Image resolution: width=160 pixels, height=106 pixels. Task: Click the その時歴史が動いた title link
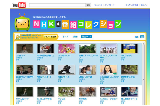tap(46, 56)
